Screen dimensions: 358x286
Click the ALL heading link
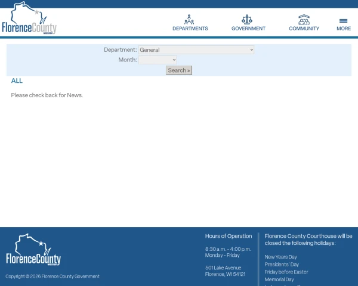17,81
